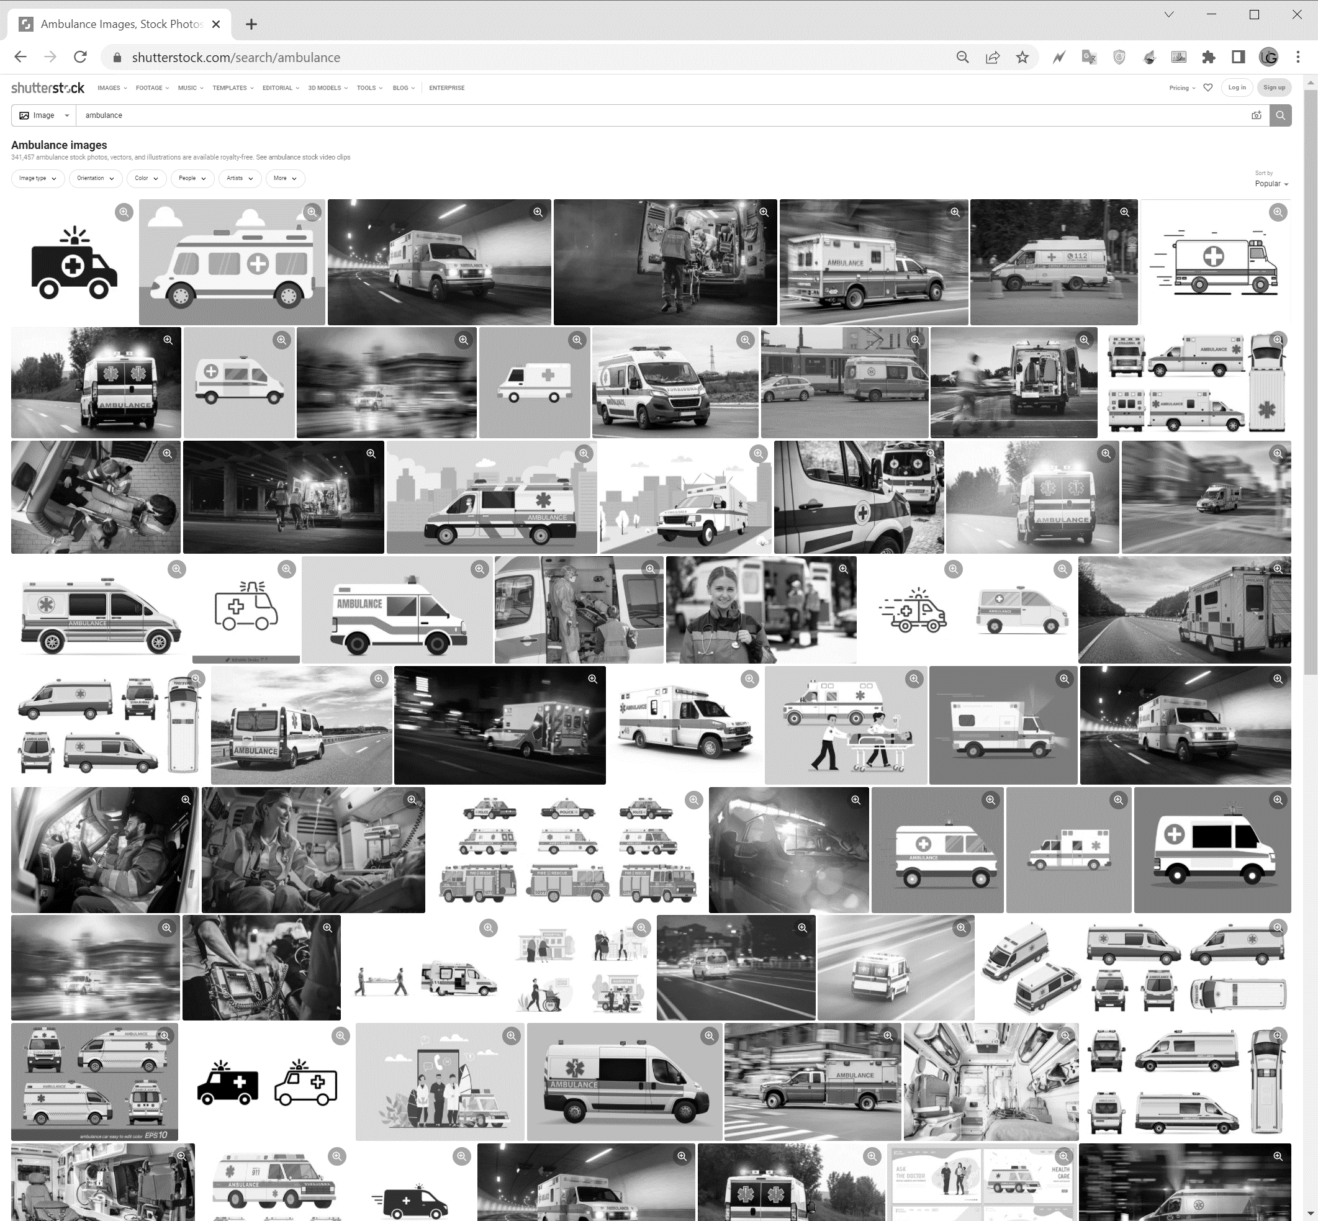
Task: Open search by image camera icon
Action: pos(1256,115)
